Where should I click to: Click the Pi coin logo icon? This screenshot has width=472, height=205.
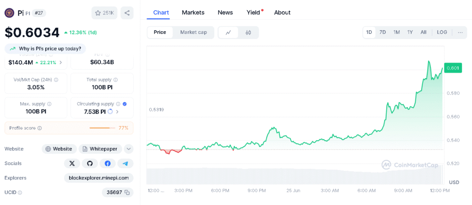[x=9, y=13]
